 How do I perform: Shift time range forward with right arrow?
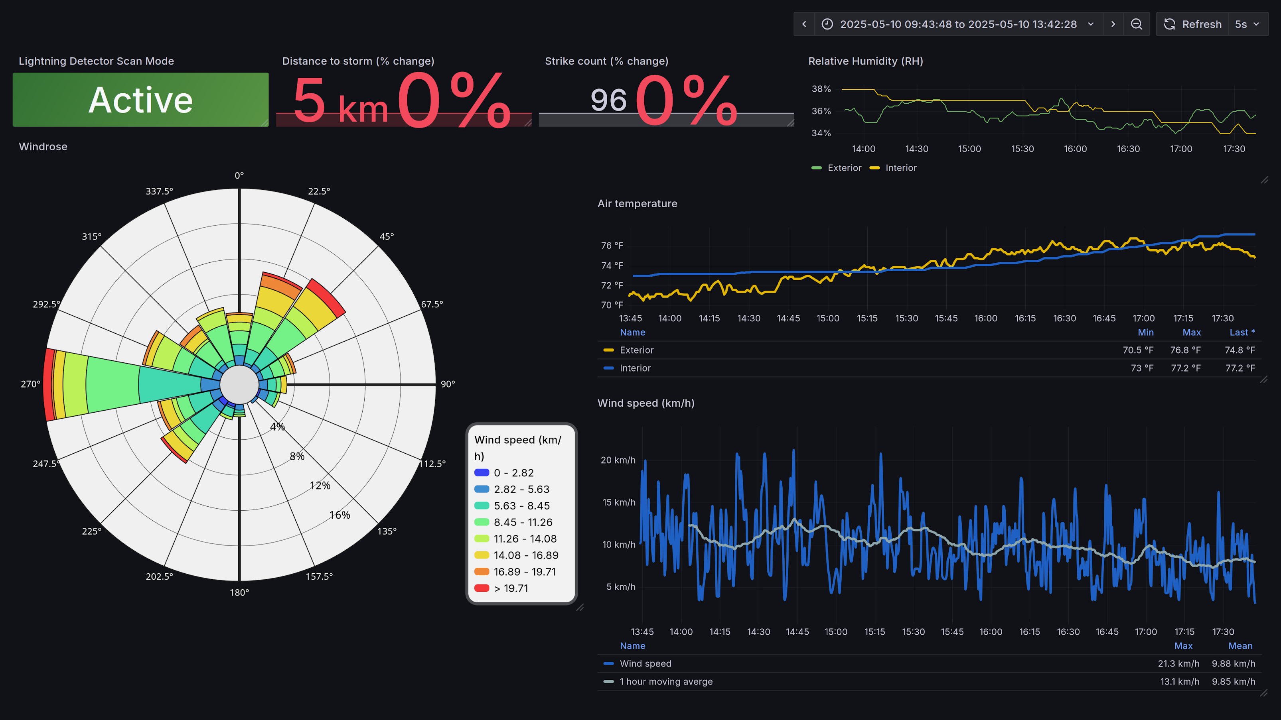click(x=1113, y=24)
